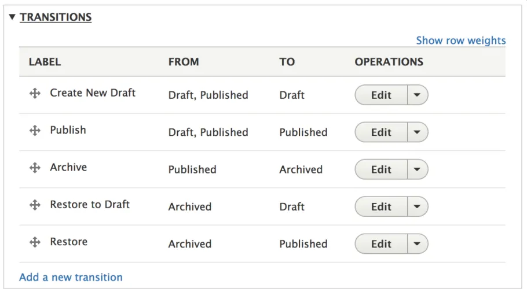
Task: Collapse the Transitions section triangle
Action: tap(12, 17)
